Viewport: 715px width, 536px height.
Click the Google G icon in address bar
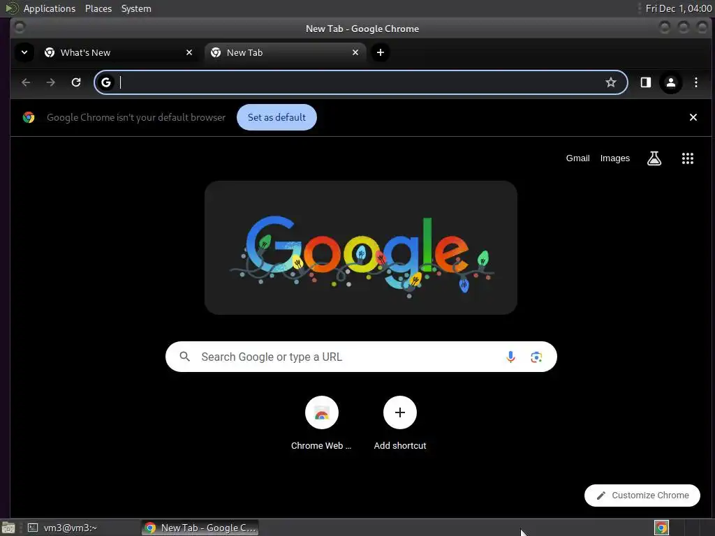(106, 82)
